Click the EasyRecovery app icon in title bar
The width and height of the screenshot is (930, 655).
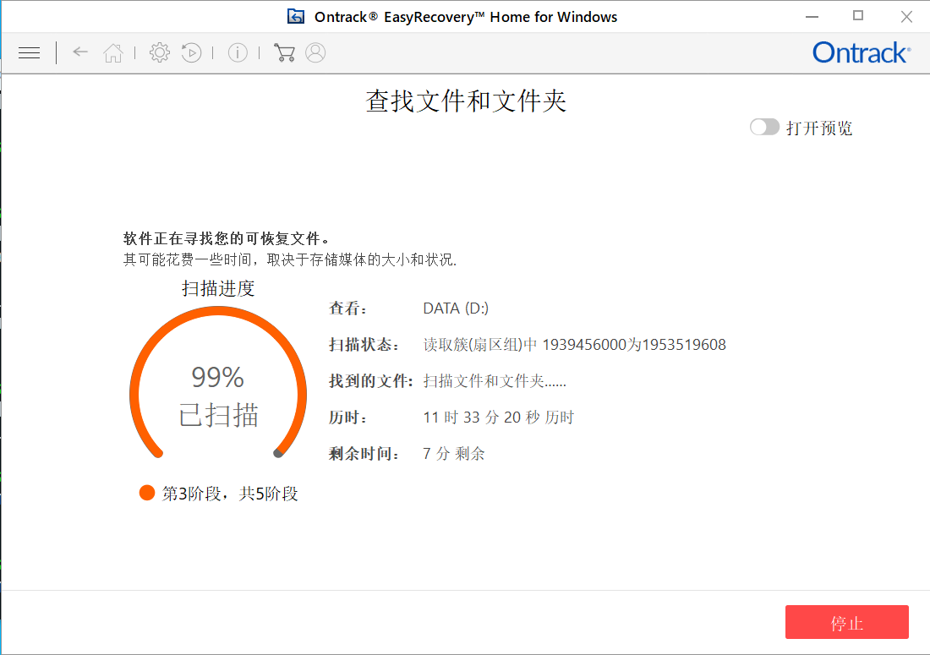(x=295, y=17)
